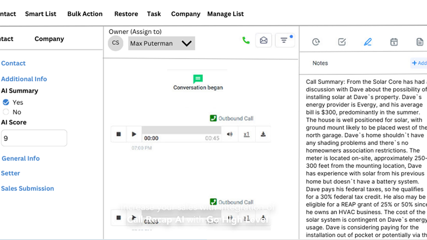Click the Add note button
This screenshot has width=427, height=240.
419,63
